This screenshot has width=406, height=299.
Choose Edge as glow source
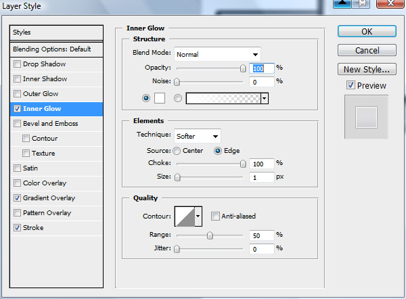[x=218, y=151]
